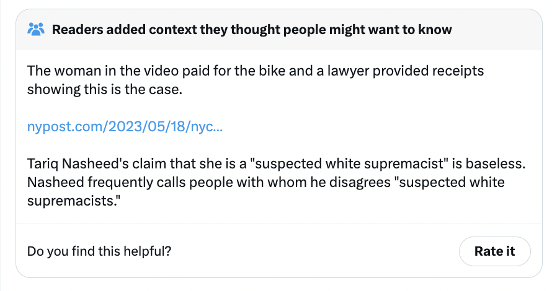
Task: Click the "Do you find this helpful?" prompt
Action: [99, 251]
